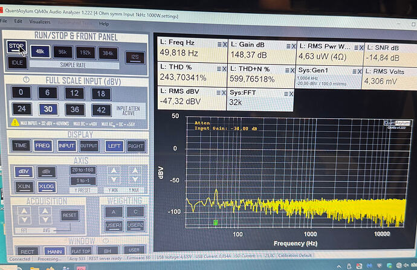417x270 pixels.
Task: Apply the '1 to -1' Y preset
Action: pos(83,181)
